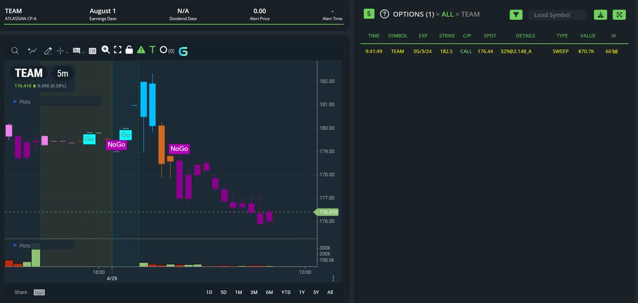638x303 pixels.
Task: Click the download options data icon
Action: tap(600, 15)
